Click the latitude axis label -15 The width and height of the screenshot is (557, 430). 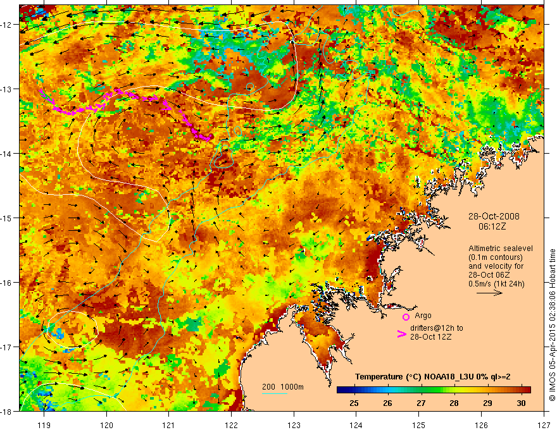click(x=7, y=218)
